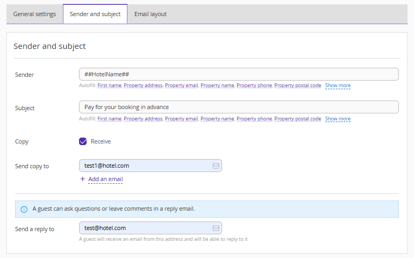Click the blue info icon in the notice banner
414x258 pixels.
coord(24,209)
